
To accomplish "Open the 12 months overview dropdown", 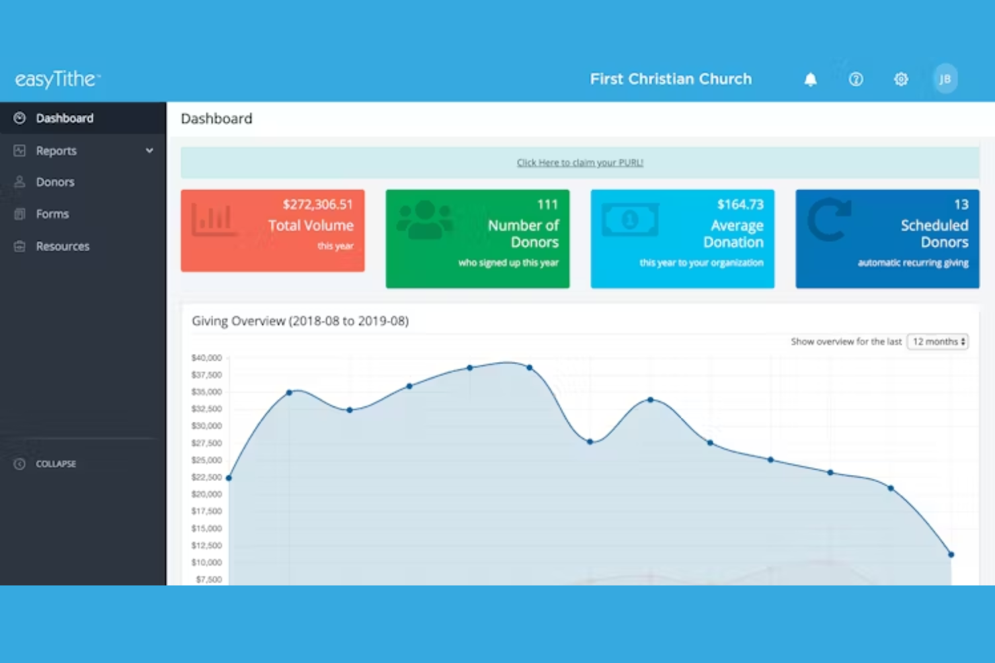I will pyautogui.click(x=938, y=341).
